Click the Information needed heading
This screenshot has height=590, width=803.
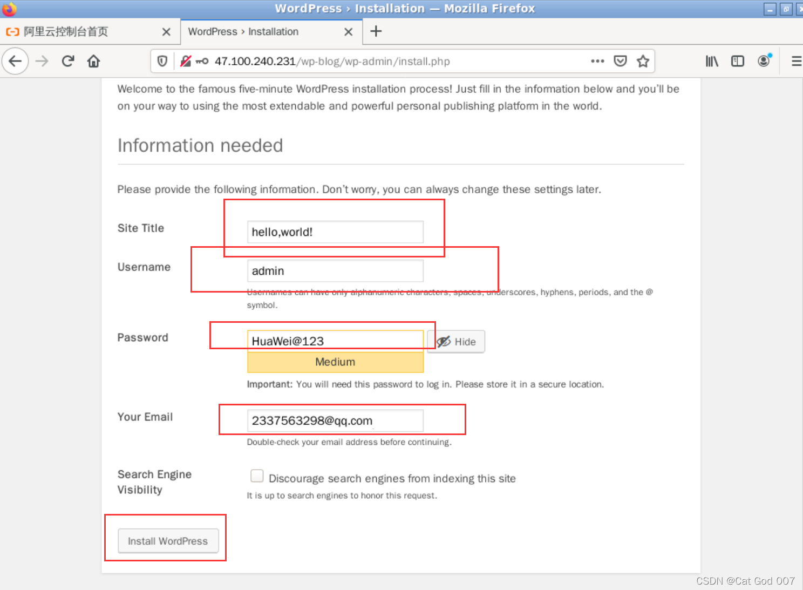(x=200, y=146)
